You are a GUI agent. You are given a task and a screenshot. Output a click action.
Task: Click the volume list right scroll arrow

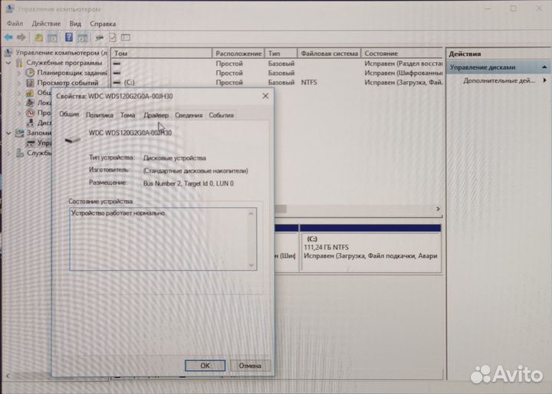438,208
